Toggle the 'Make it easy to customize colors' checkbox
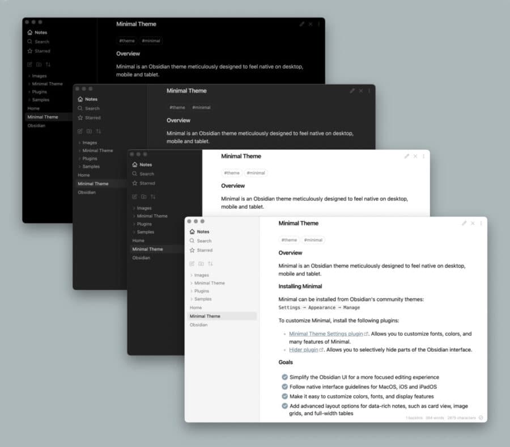 (284, 396)
